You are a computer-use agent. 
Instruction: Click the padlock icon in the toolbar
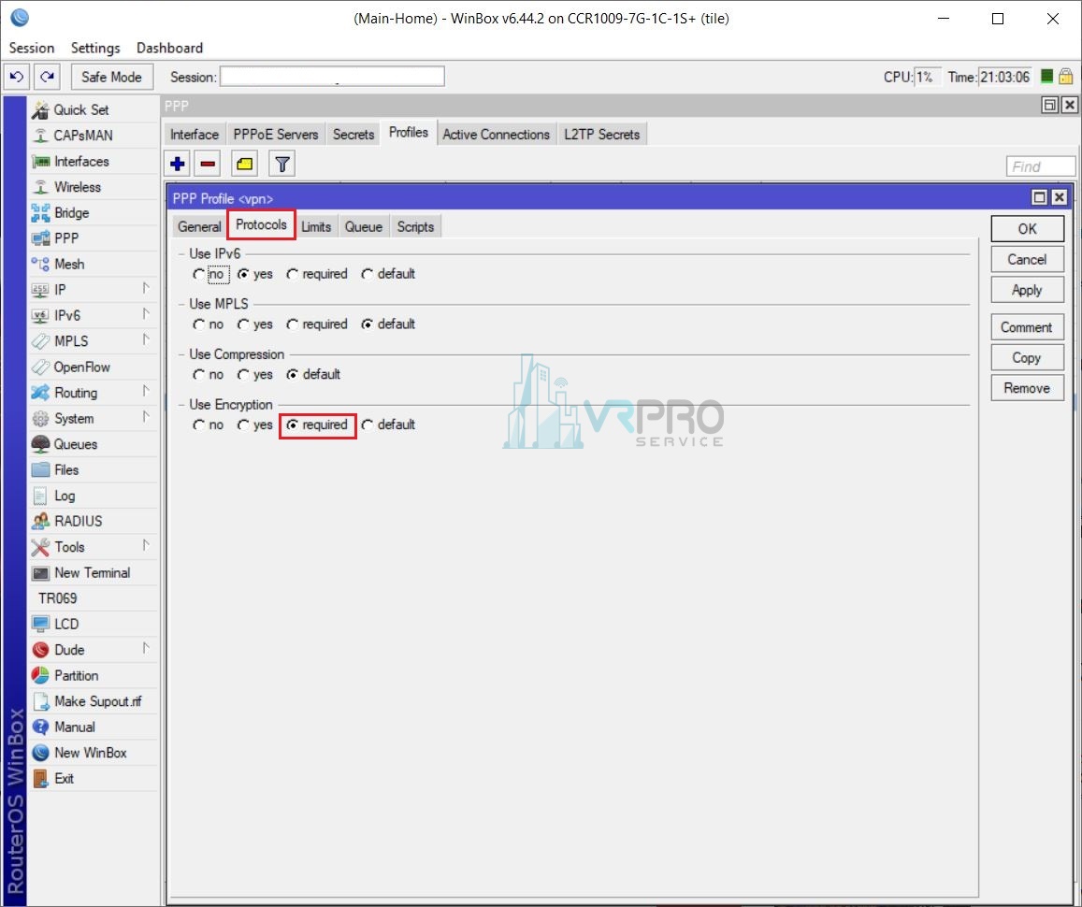click(x=1065, y=76)
